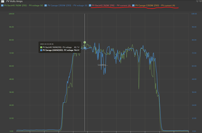Click green axis label 12.00
The height and width of the screenshot is (133, 202).
[11, 118]
